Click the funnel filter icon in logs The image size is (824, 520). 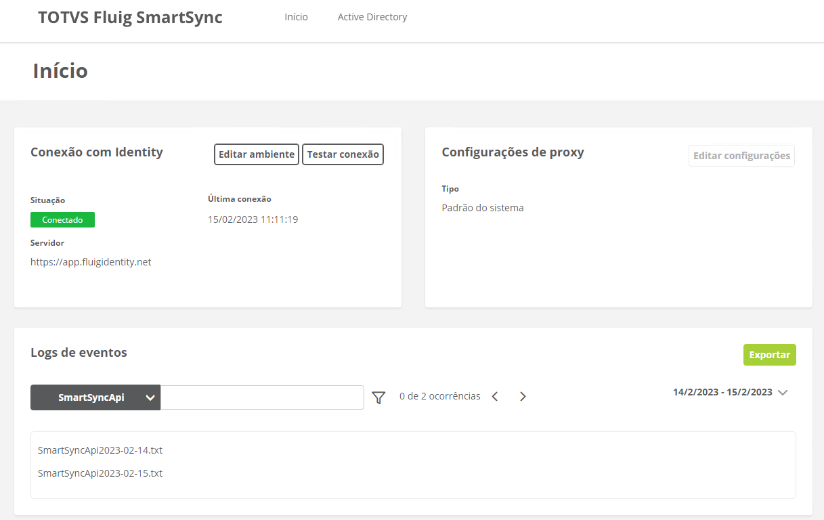point(378,397)
